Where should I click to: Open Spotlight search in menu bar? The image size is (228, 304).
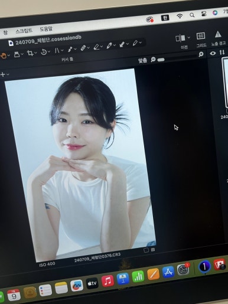[192, 15]
